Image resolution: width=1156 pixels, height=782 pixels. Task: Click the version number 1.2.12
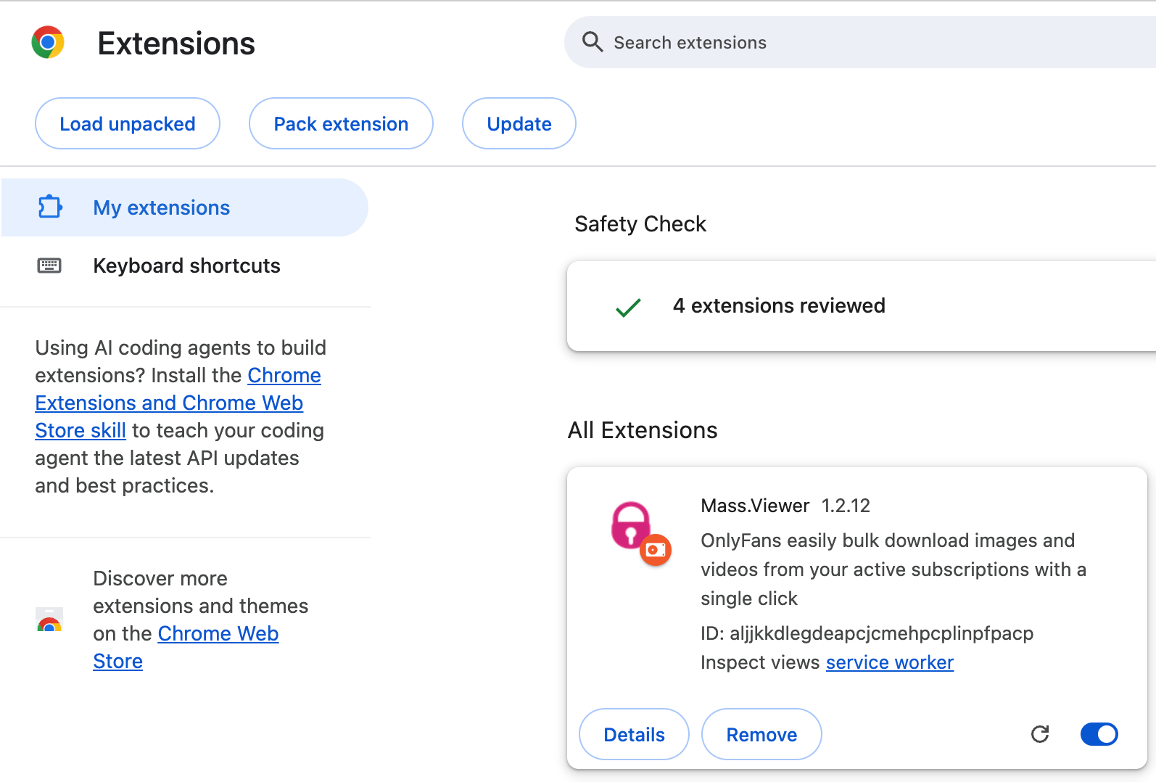pos(846,506)
